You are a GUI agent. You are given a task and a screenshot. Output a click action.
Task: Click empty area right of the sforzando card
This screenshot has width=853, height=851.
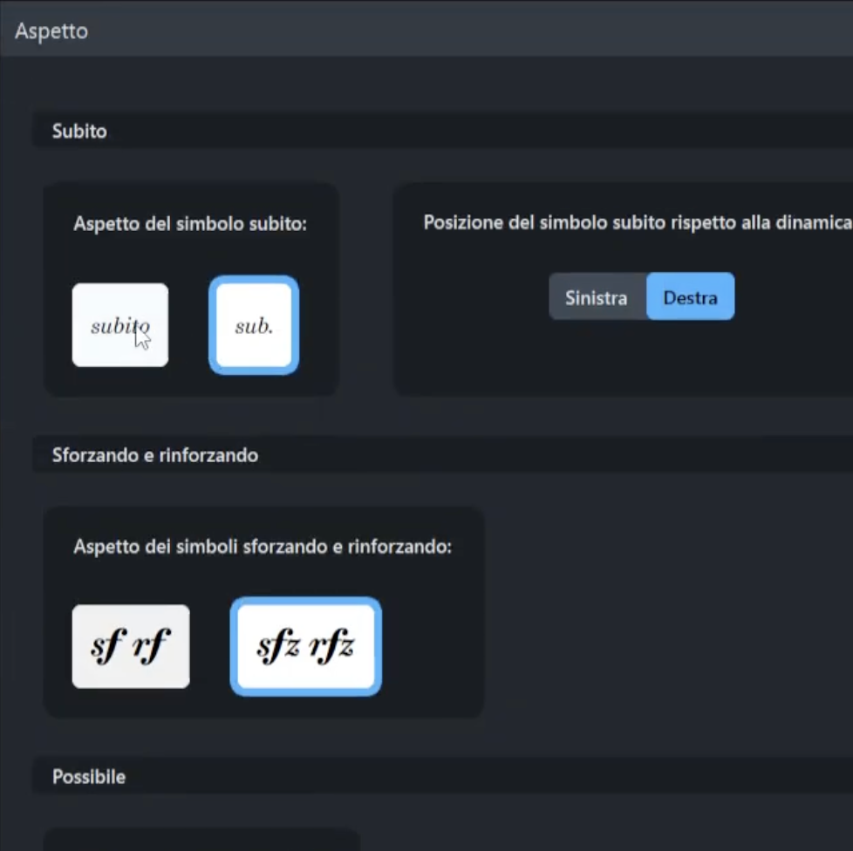point(663,610)
